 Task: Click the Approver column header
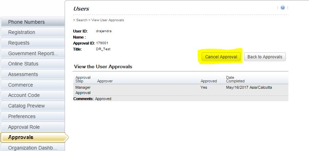(105, 81)
